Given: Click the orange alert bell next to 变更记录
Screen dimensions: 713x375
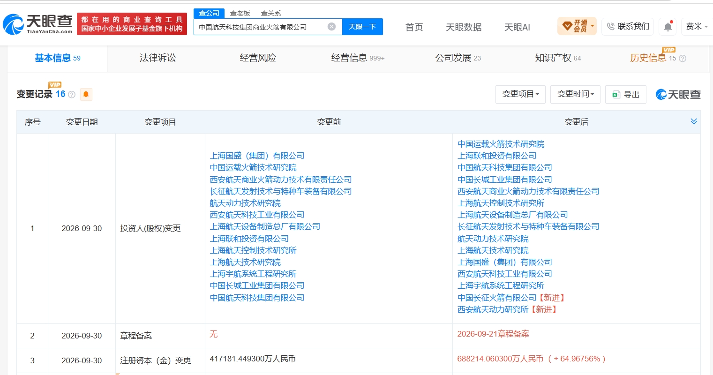Looking at the screenshot, I should pos(86,94).
